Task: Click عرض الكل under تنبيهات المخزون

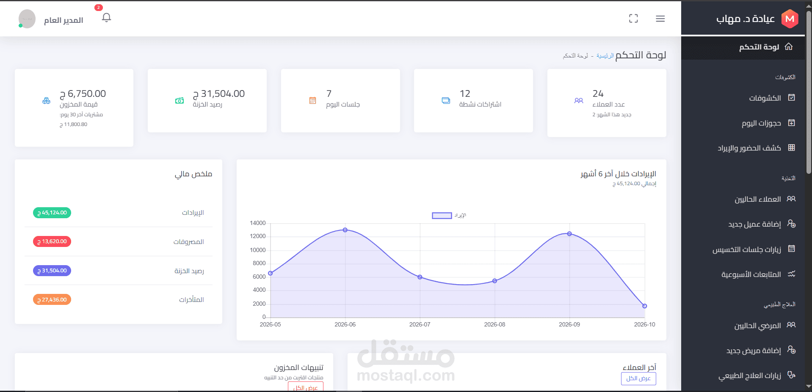Action: point(306,387)
